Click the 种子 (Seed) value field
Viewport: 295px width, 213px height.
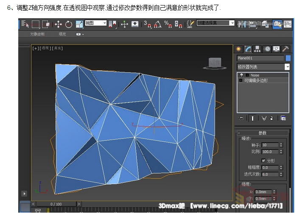pos(270,145)
